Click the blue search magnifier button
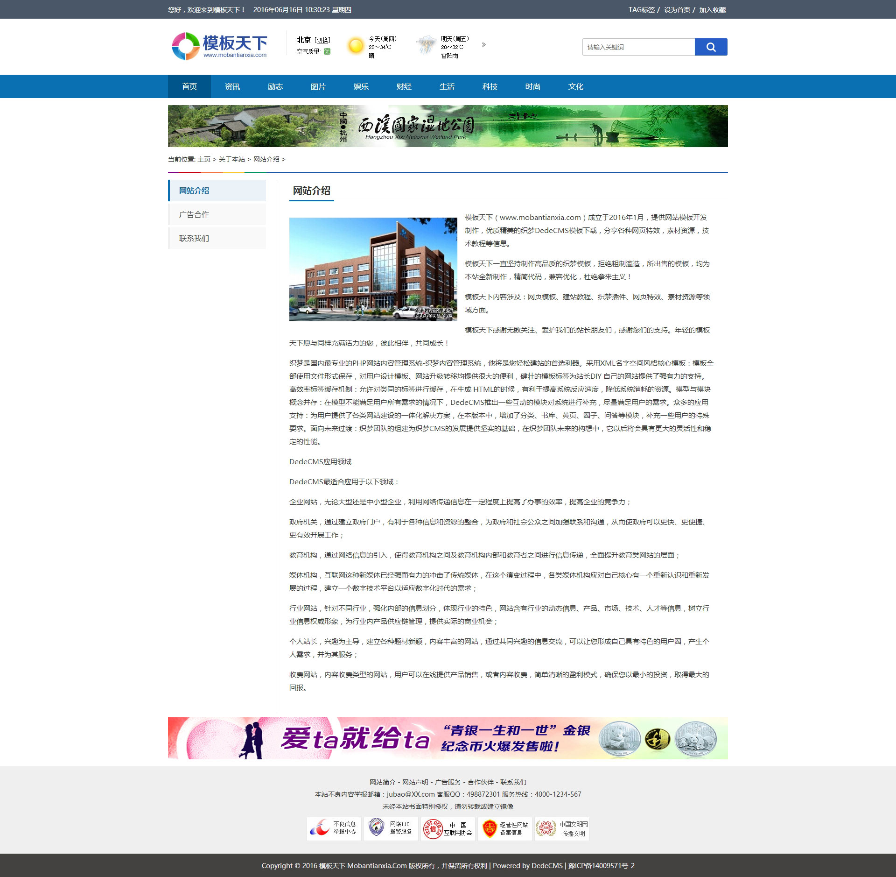The height and width of the screenshot is (877, 896). click(x=710, y=47)
